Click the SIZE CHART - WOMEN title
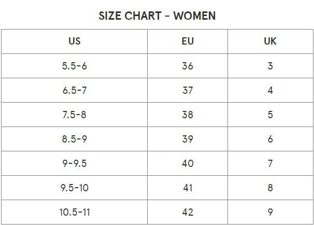The height and width of the screenshot is (225, 314). (157, 16)
